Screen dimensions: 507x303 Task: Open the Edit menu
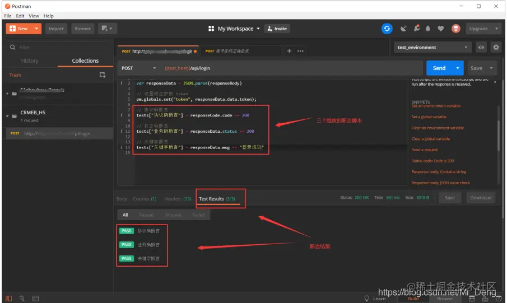tap(20, 16)
